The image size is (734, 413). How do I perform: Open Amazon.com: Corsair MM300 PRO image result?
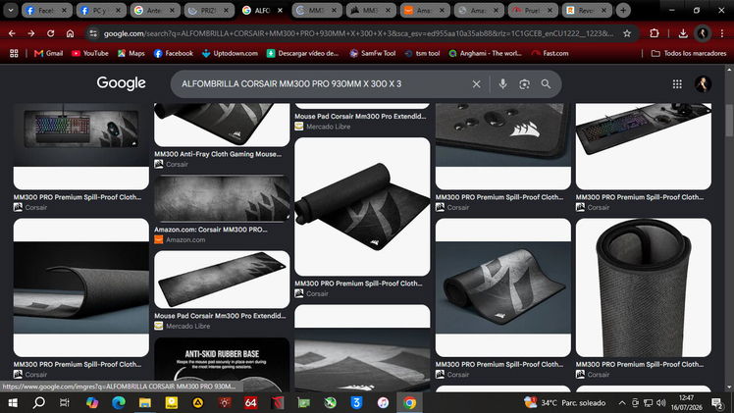(222, 198)
